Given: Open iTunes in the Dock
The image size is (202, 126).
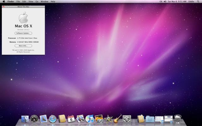Looking at the screenshot, I should tap(90, 119).
